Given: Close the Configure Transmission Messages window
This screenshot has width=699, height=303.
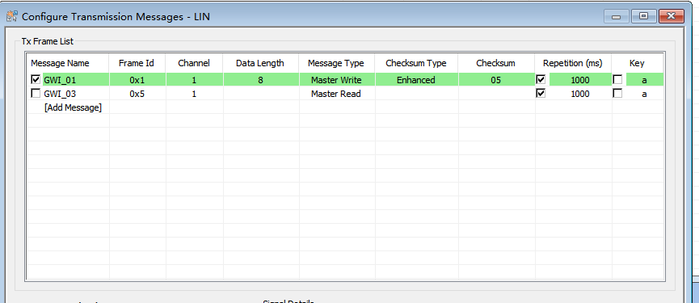Looking at the screenshot, I should (x=671, y=16).
